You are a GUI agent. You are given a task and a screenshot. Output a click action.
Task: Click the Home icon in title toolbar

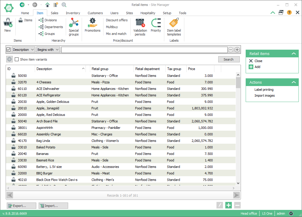click(47, 5)
